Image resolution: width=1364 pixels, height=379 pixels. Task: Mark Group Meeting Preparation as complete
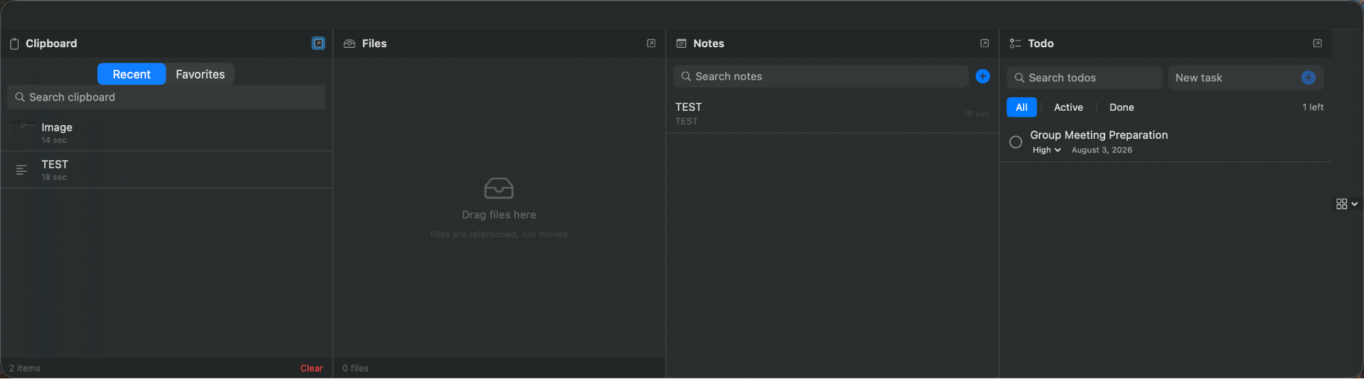[1016, 142]
